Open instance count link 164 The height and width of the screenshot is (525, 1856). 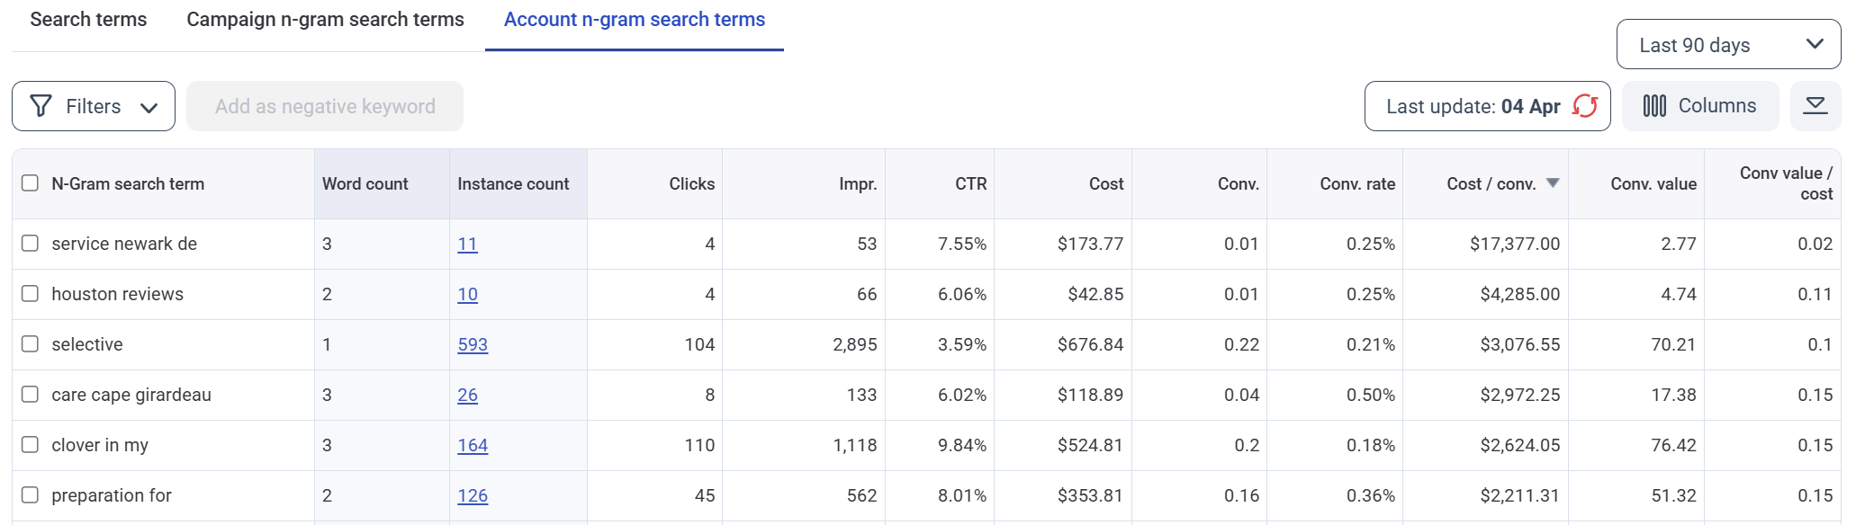473,445
